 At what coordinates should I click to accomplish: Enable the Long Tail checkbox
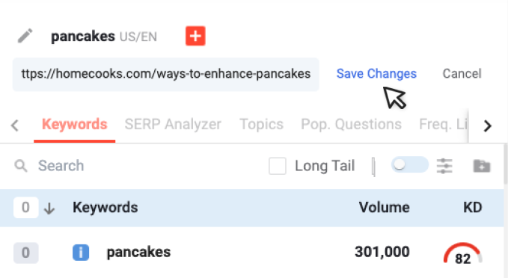[x=278, y=166]
